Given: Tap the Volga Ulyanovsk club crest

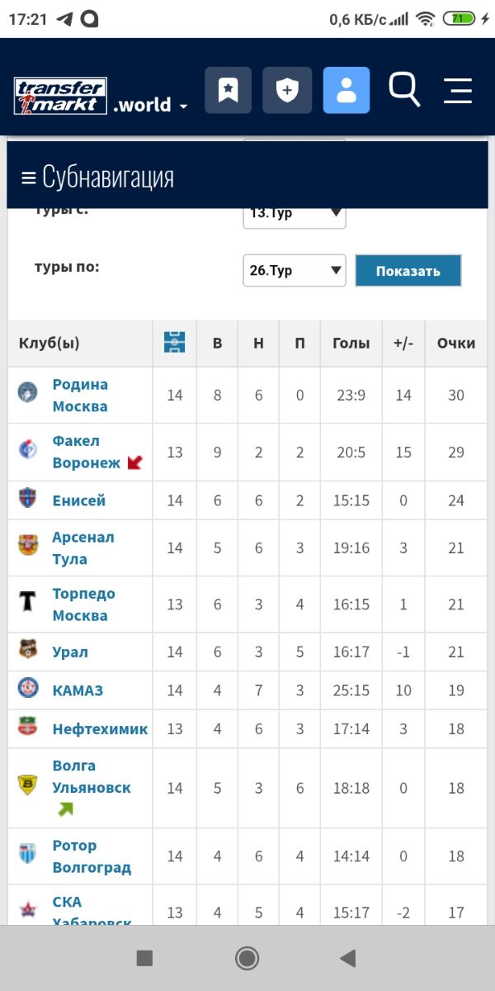Looking at the screenshot, I should point(28,784).
